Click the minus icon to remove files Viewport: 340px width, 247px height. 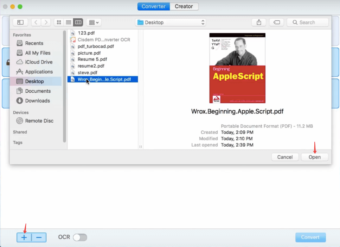(x=39, y=237)
